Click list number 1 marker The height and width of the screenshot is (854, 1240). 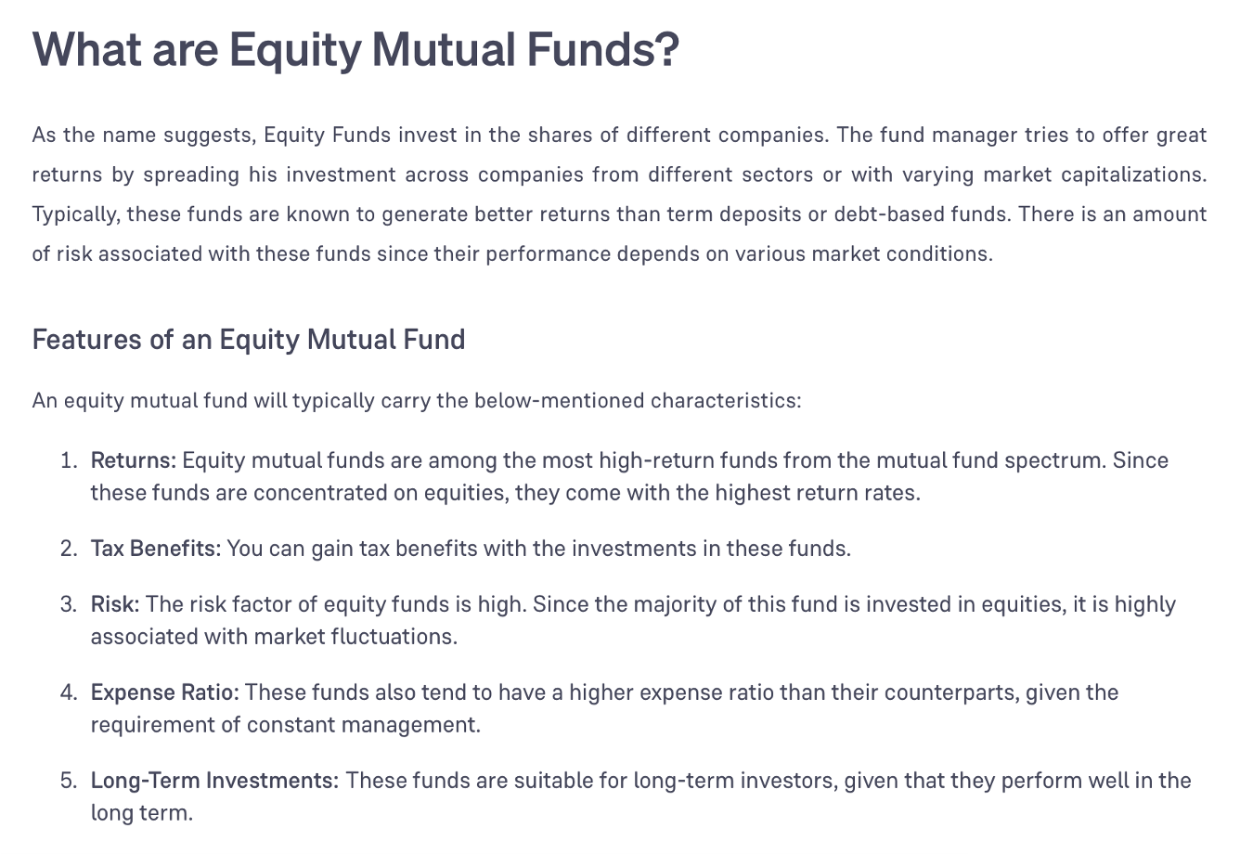tap(69, 460)
